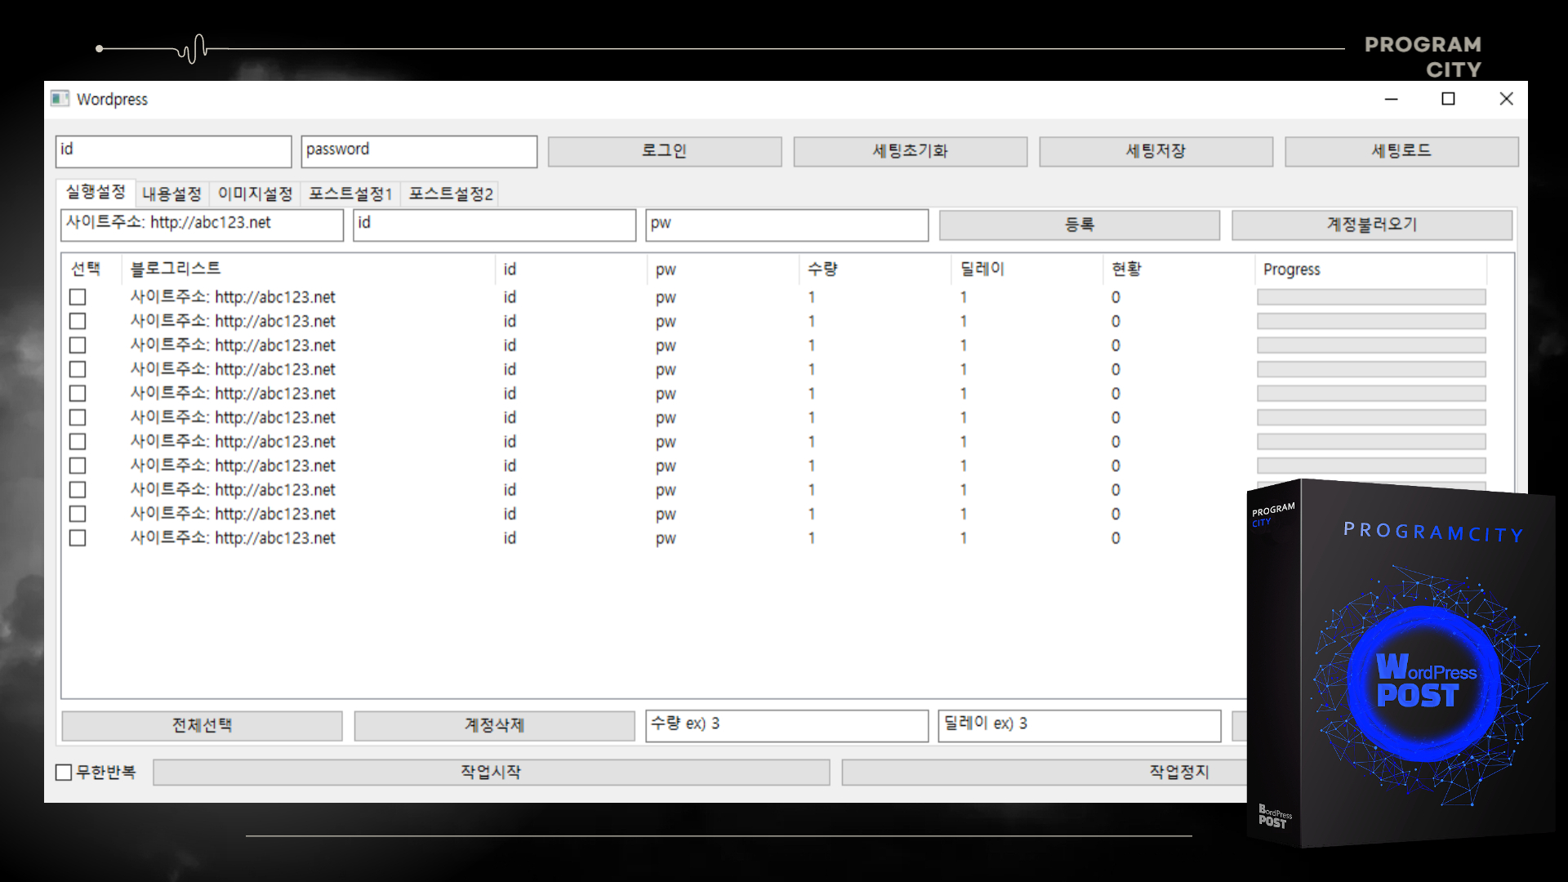Click the 계정불러오기 button

1372,225
